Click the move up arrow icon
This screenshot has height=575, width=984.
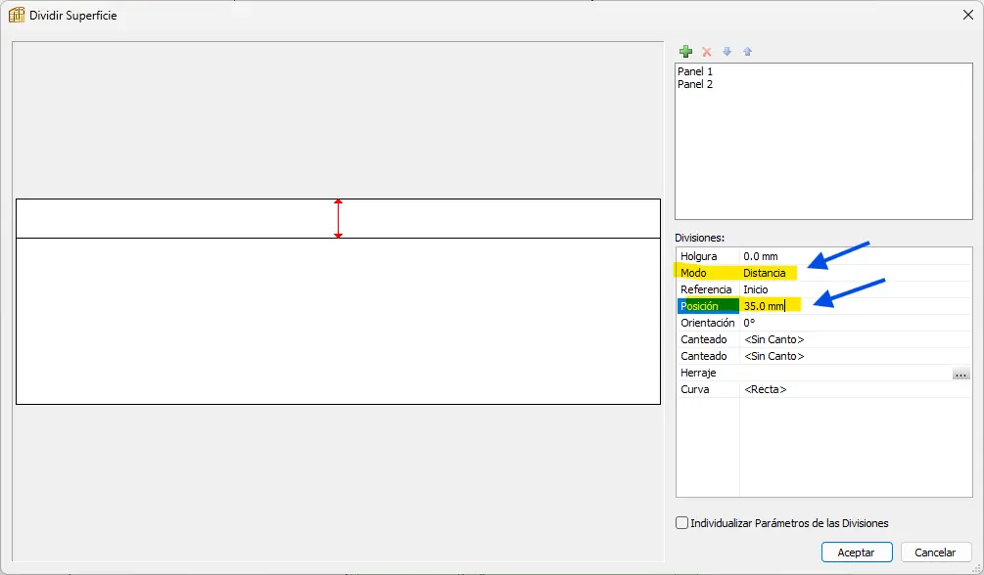coord(747,52)
